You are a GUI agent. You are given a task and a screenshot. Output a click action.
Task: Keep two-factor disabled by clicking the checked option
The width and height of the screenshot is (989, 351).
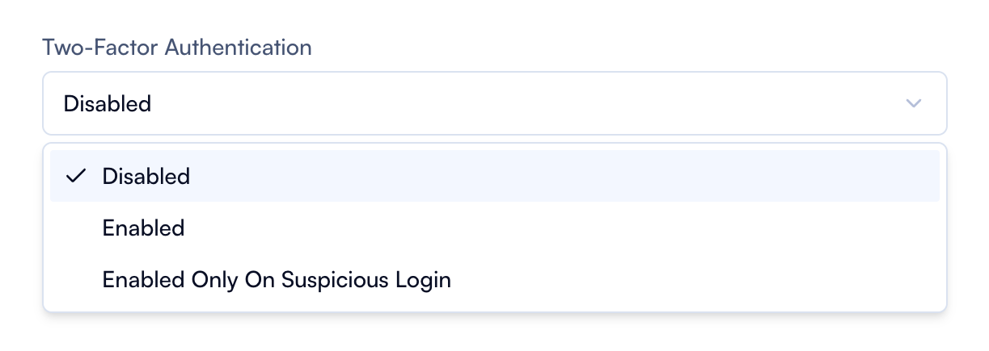(x=146, y=176)
